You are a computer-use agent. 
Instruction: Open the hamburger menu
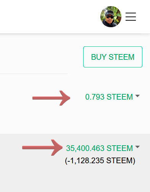pyautogui.click(x=131, y=16)
